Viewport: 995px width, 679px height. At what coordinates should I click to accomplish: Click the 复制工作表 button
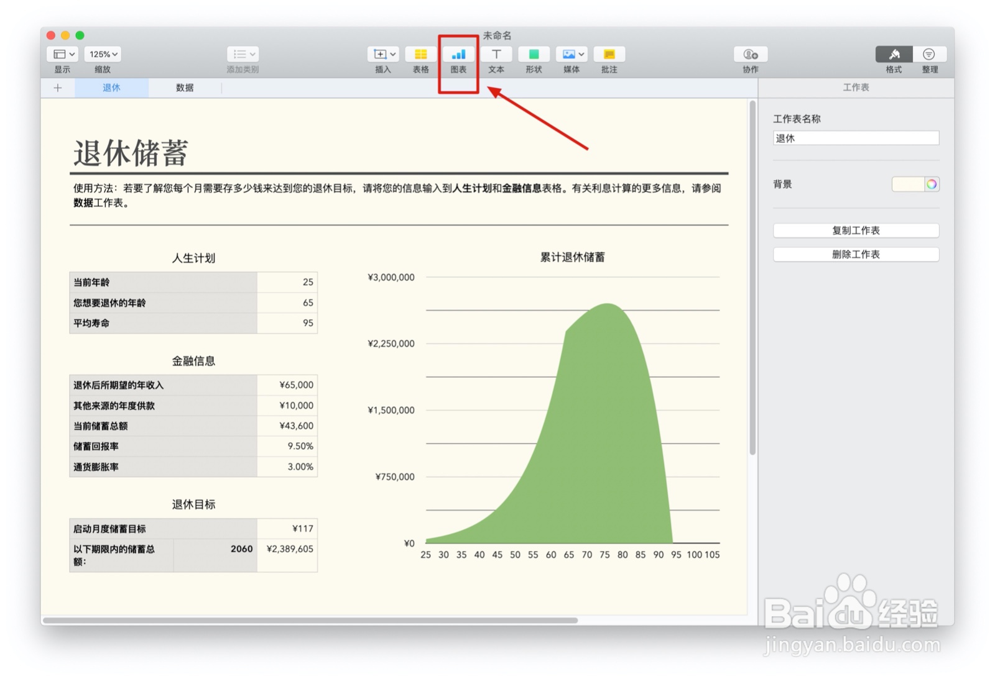point(856,230)
